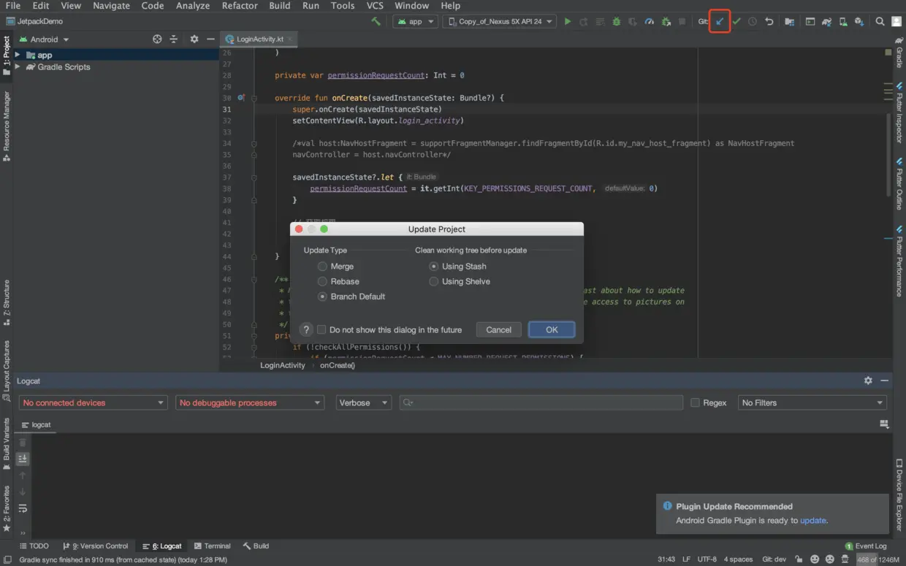906x566 pixels.
Task: Open the No connected devices dropdown
Action: [94, 403]
